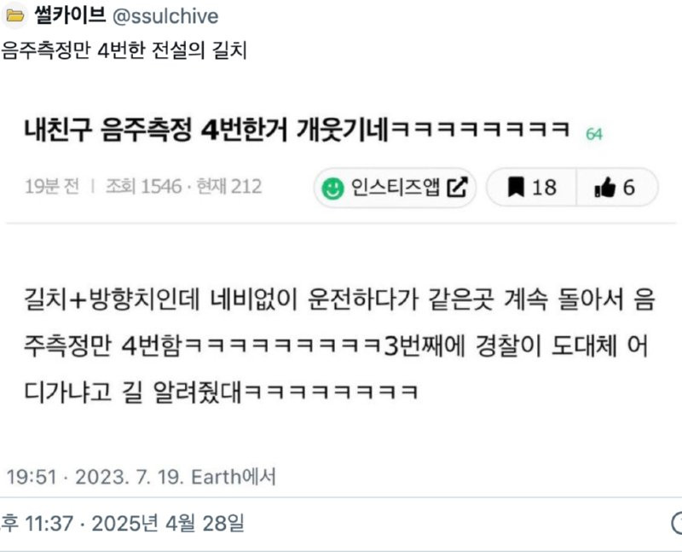The height and width of the screenshot is (552, 682).
Task: Click the 19:51 · 2023. 7. 19. timestamp
Action: point(95,477)
